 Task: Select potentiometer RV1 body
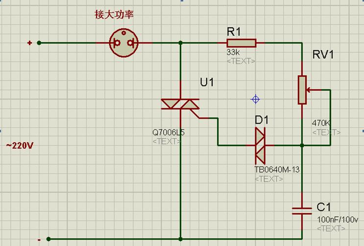coord(302,90)
